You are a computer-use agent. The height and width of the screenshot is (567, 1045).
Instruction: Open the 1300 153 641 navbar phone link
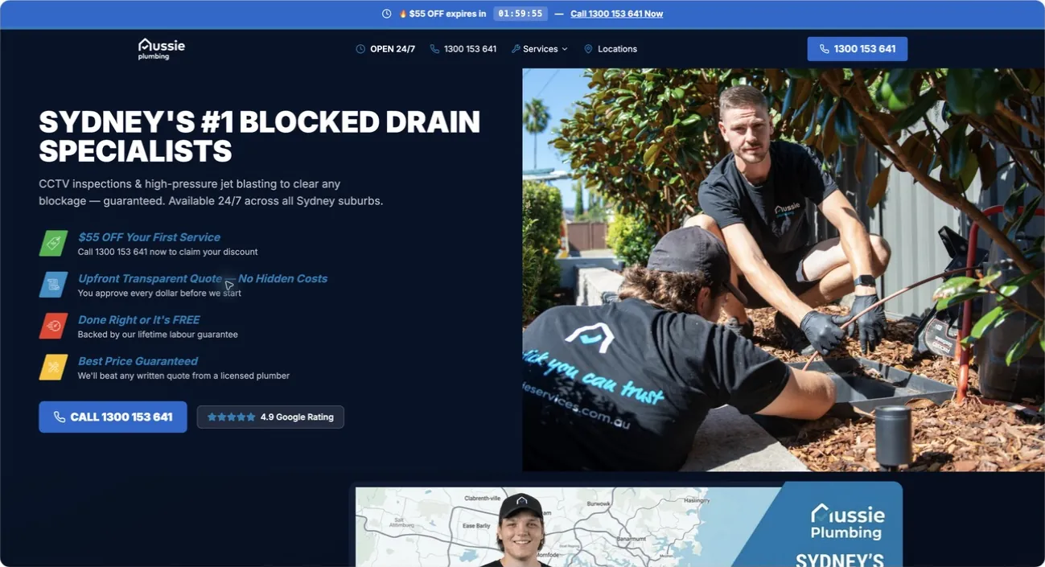(470, 49)
